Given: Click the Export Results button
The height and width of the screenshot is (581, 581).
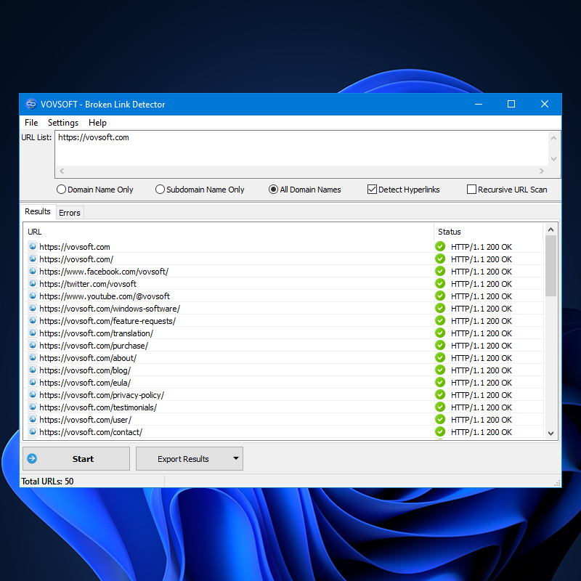Looking at the screenshot, I should click(x=184, y=458).
